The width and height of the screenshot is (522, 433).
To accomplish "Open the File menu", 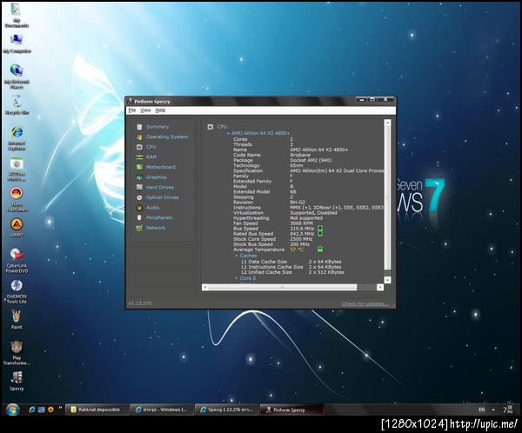I will tap(132, 110).
